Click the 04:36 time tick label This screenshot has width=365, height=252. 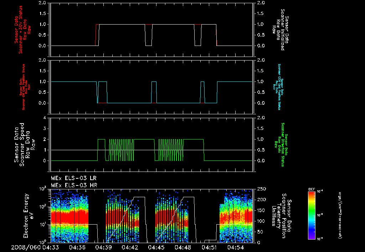(x=78, y=247)
